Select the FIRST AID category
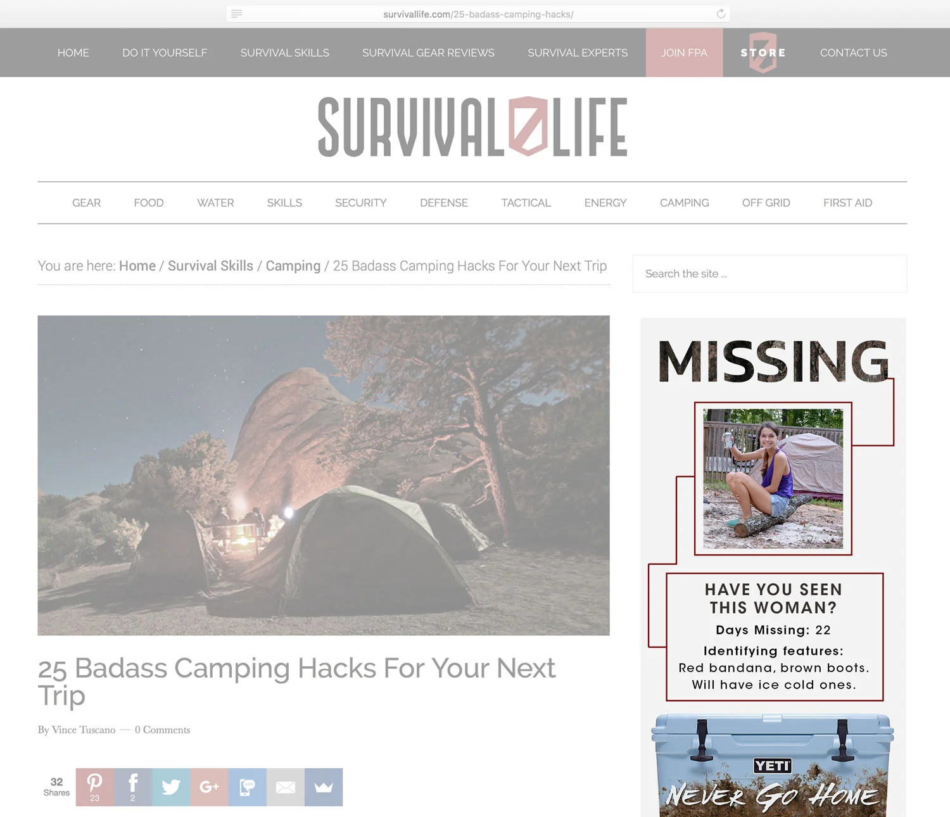The width and height of the screenshot is (950, 817). 847,203
